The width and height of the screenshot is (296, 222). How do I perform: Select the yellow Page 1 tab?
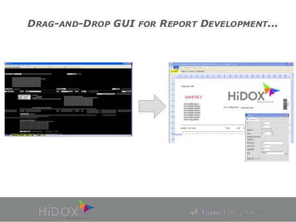(174, 71)
